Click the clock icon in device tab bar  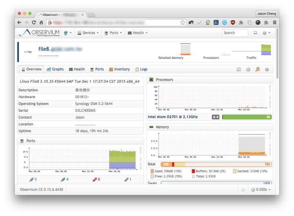click(248, 70)
